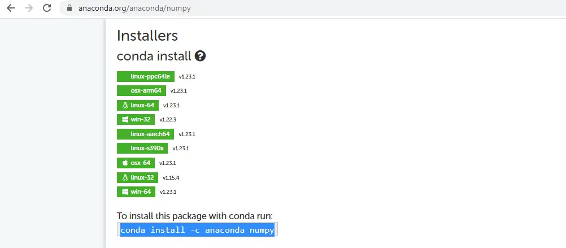Click version v1.15.4 next to linux-32

[171, 177]
